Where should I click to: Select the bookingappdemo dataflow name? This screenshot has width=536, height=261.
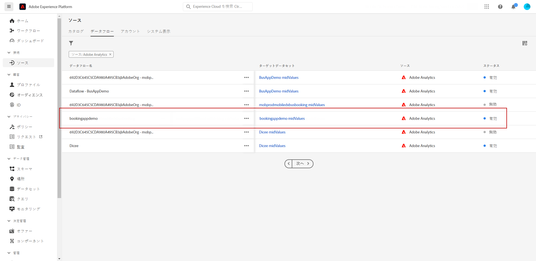[x=83, y=118]
